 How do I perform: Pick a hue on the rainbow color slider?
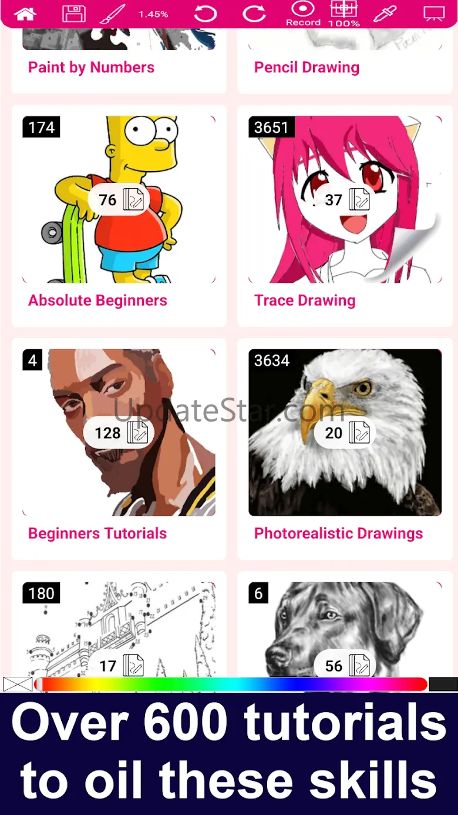[231, 684]
